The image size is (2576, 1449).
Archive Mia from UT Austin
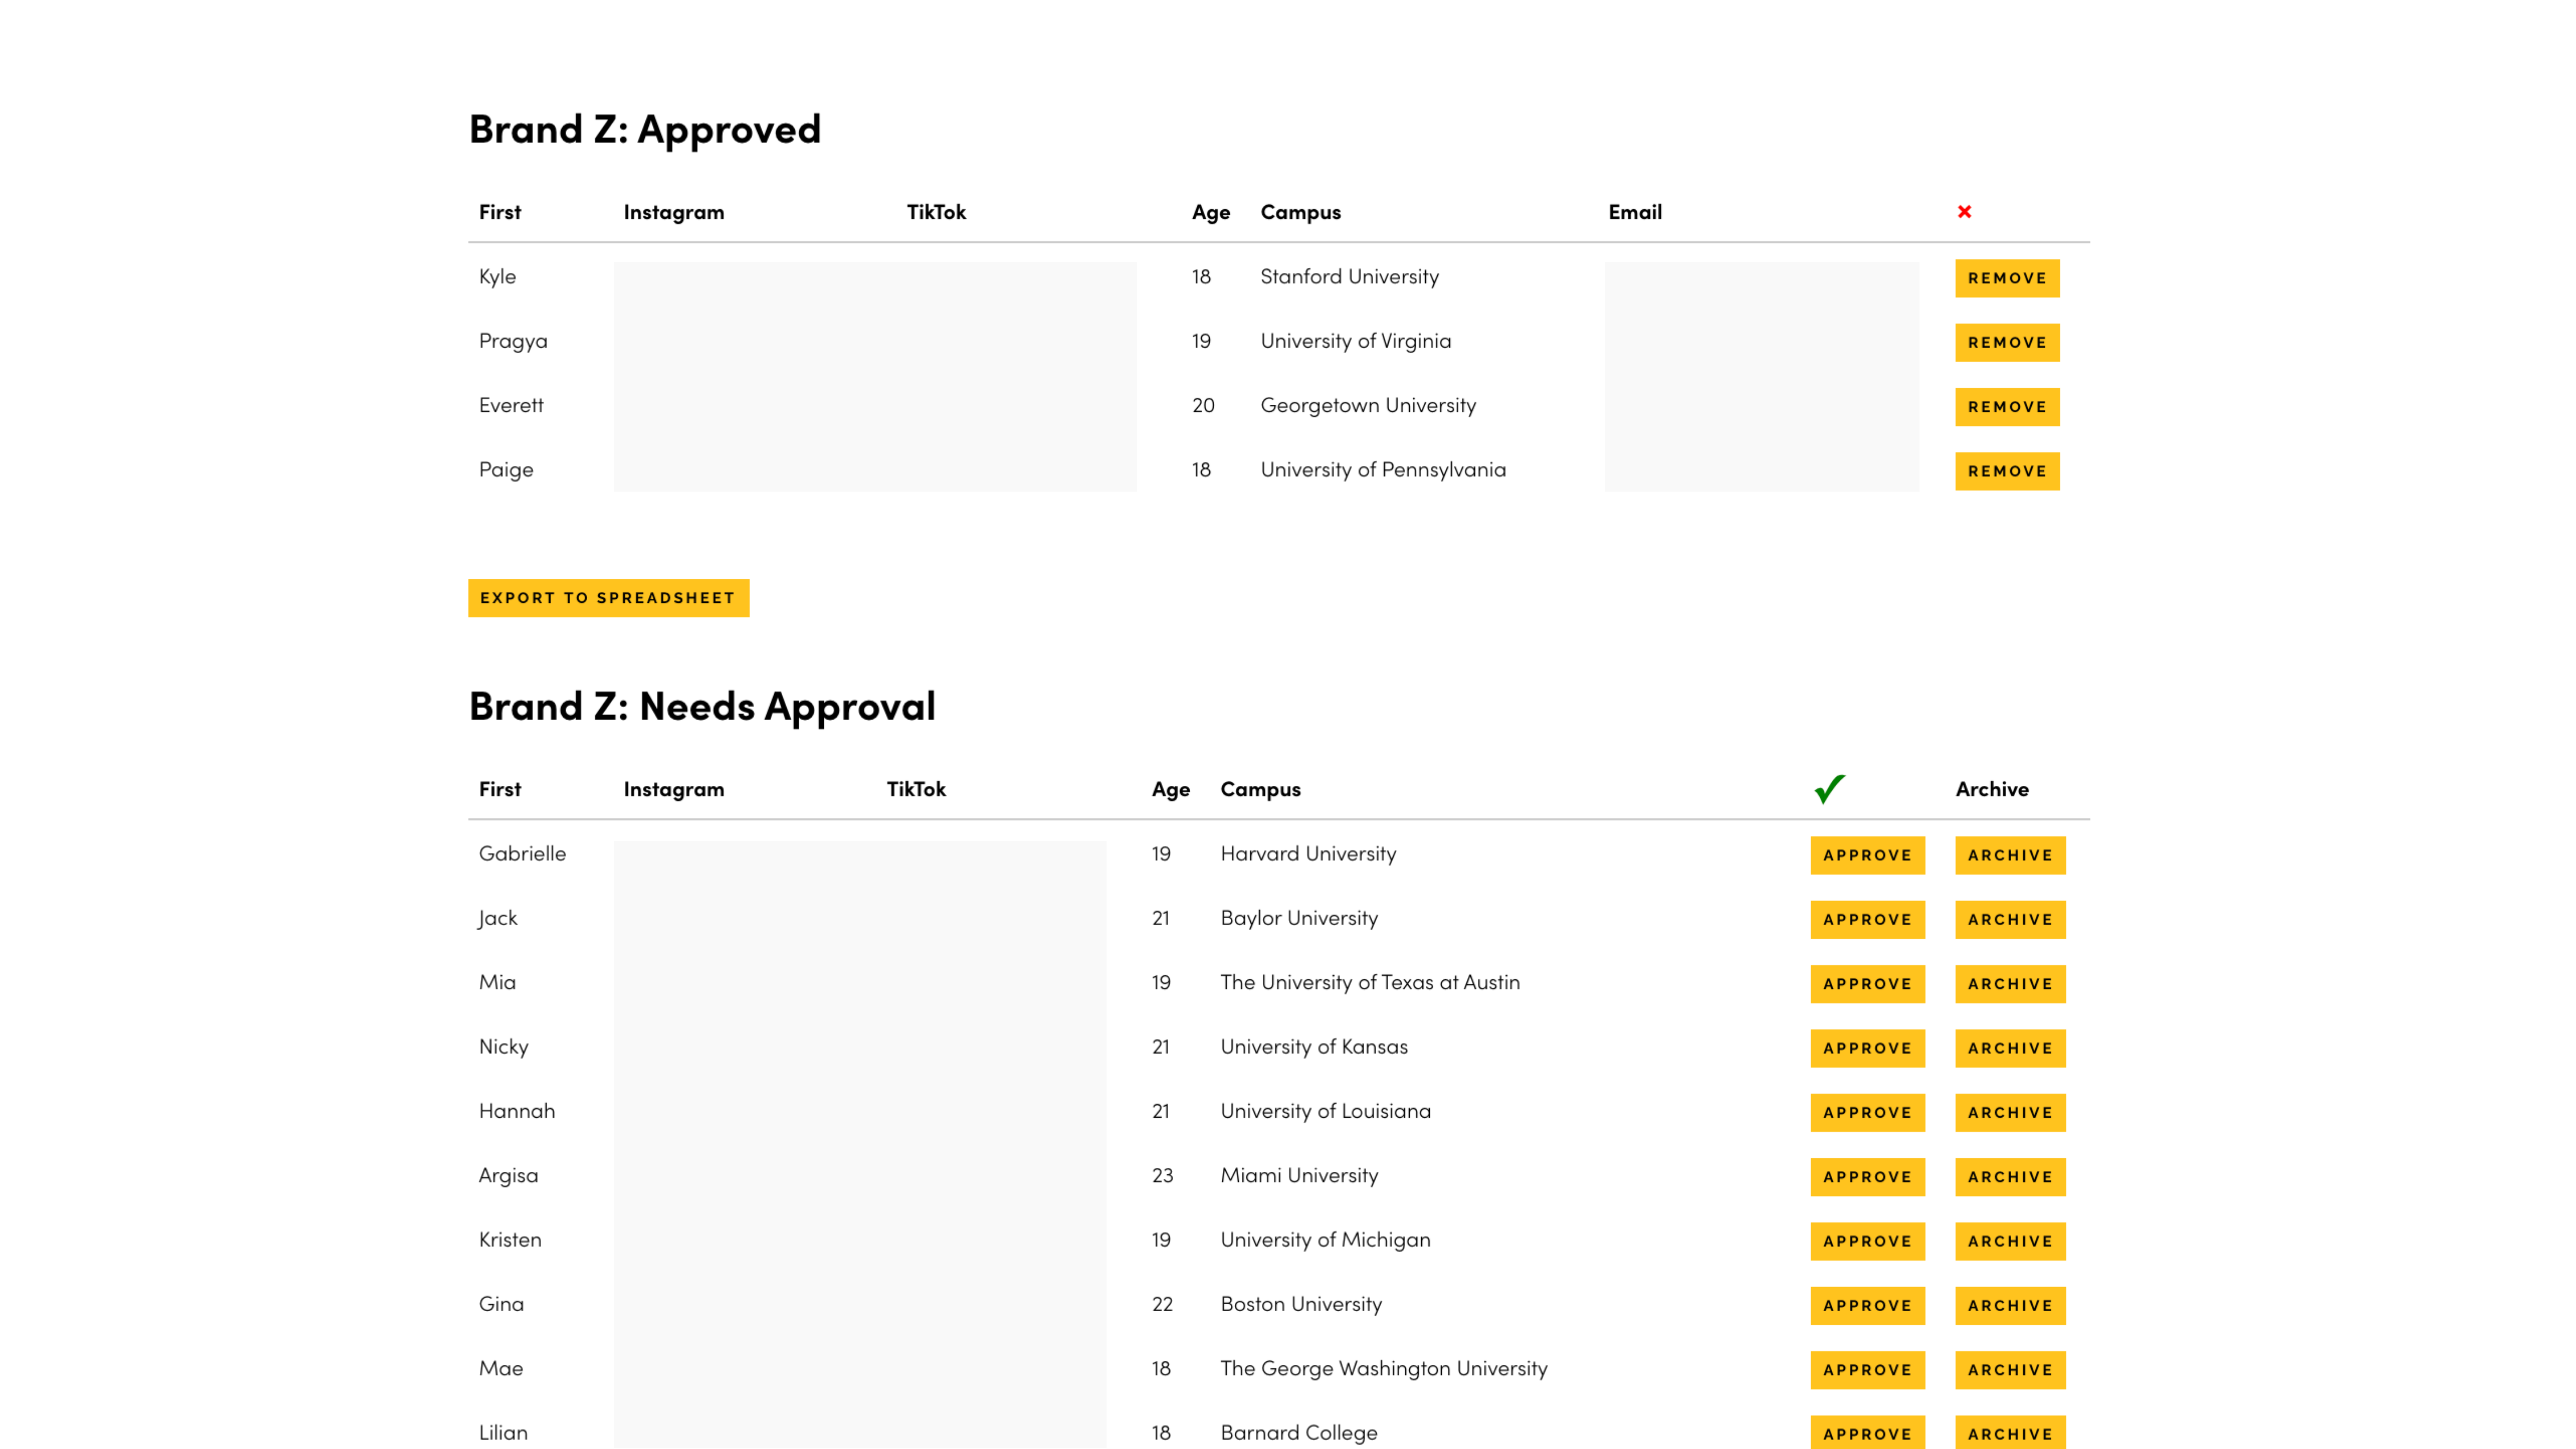coord(2010,984)
